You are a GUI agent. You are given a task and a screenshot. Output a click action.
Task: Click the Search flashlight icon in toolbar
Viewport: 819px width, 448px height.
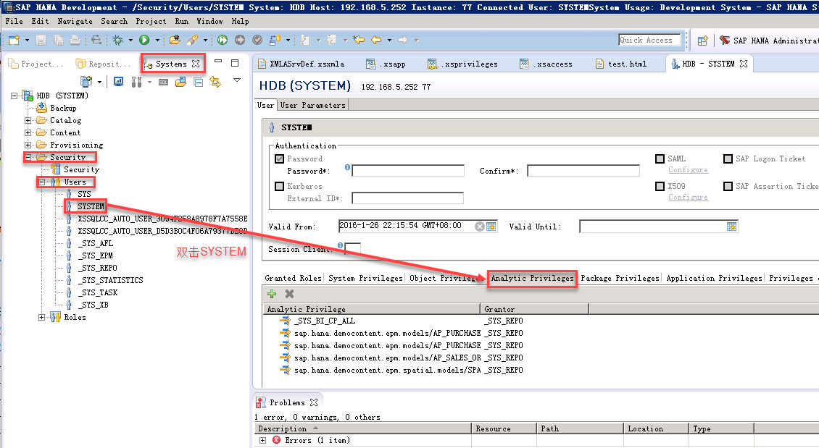tap(192, 40)
